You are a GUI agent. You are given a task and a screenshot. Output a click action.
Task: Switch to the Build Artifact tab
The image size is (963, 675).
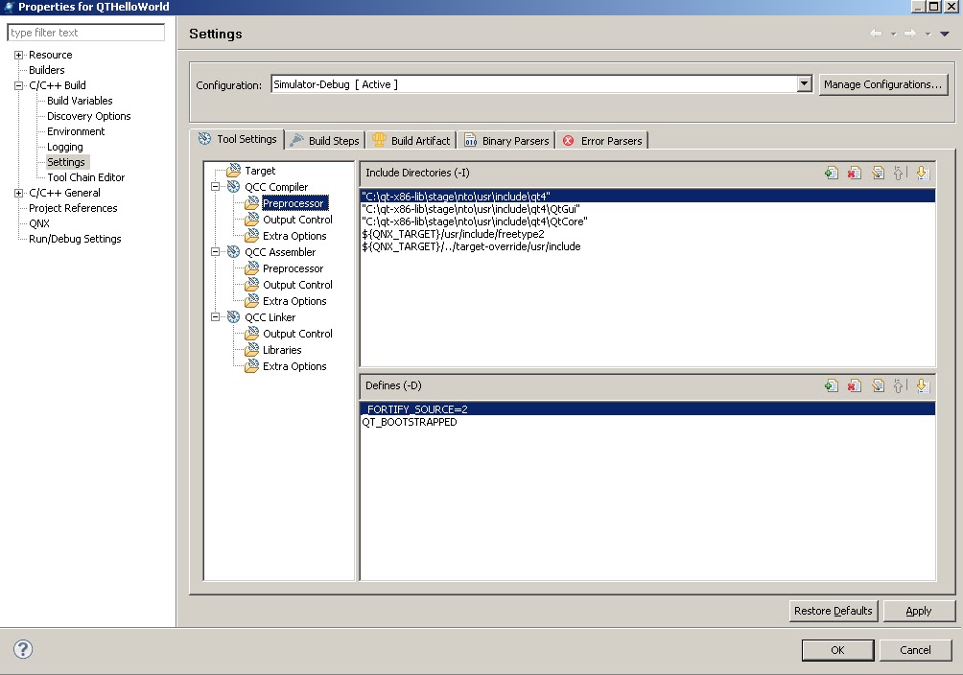(411, 141)
